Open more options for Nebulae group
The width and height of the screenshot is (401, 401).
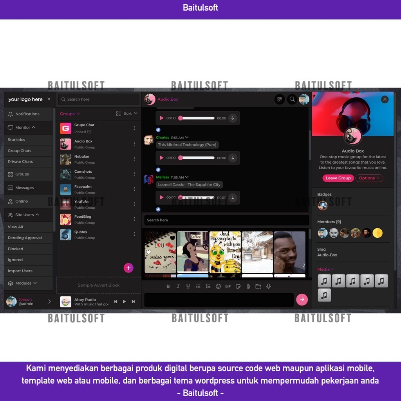click(x=134, y=159)
